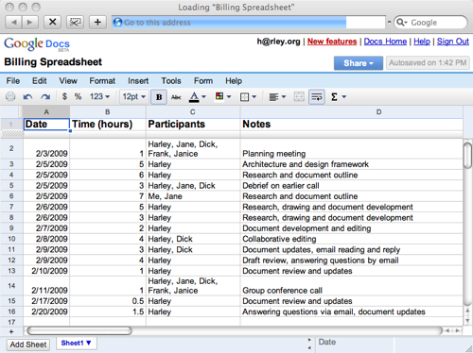Screen dimensions: 473x353
Task: Click the sigma formulas icon
Action: point(334,97)
